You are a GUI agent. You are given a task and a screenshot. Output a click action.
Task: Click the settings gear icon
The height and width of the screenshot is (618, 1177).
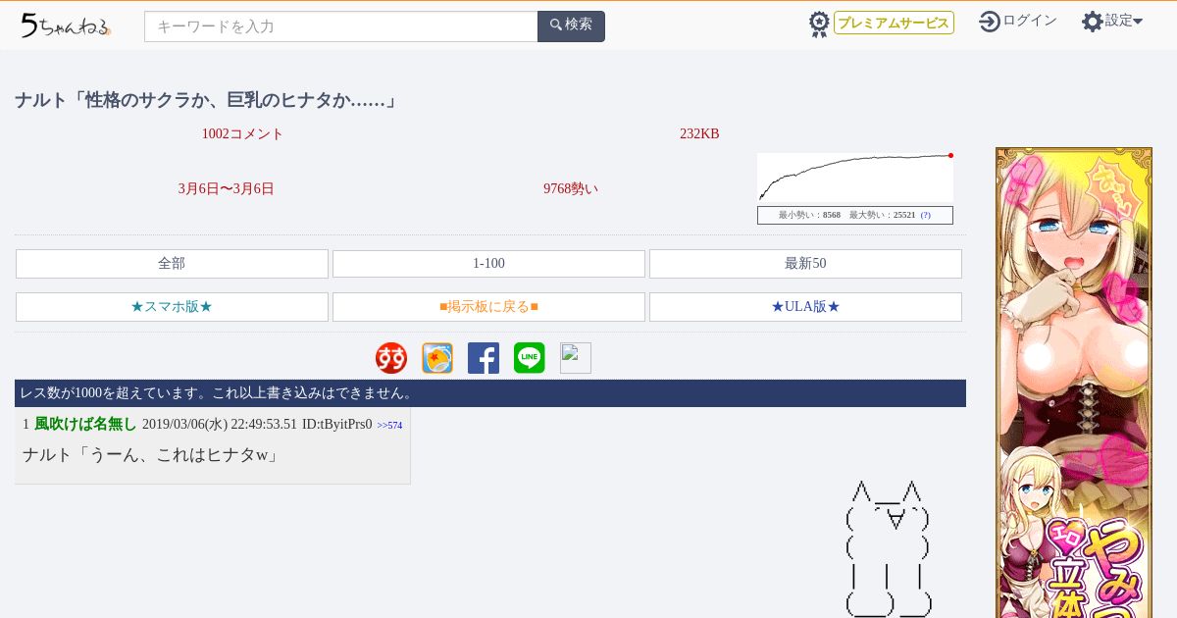coord(1093,22)
